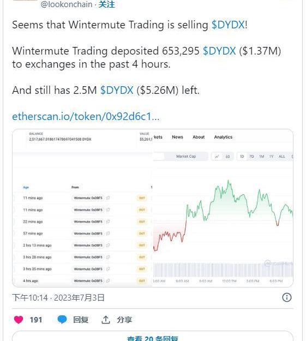Like the tweet with the heart icon
Image resolution: width=306 pixels, height=341 pixels.
point(19,320)
